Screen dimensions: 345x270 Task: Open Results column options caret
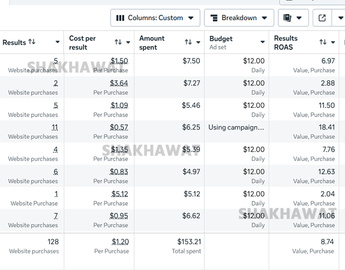pos(58,42)
